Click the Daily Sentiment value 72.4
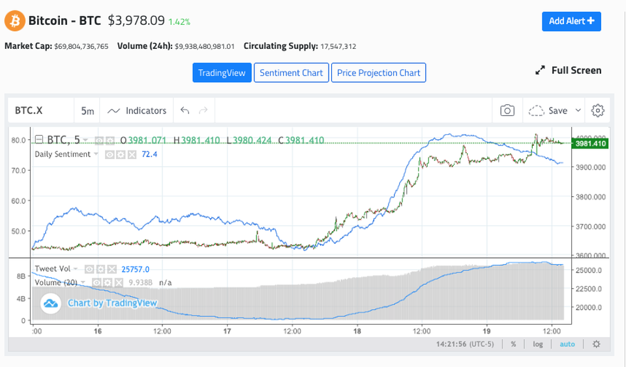This screenshot has height=367, width=626. pos(149,154)
